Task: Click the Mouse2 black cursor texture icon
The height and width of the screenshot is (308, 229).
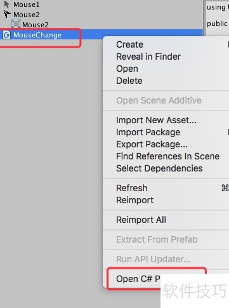Action: click(x=7, y=14)
